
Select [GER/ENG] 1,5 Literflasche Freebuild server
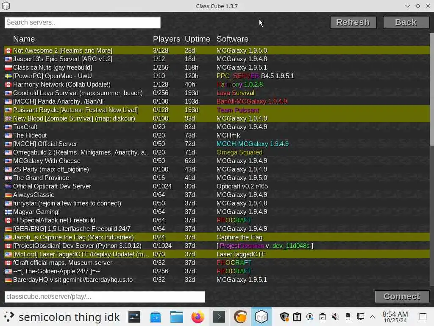(217, 229)
